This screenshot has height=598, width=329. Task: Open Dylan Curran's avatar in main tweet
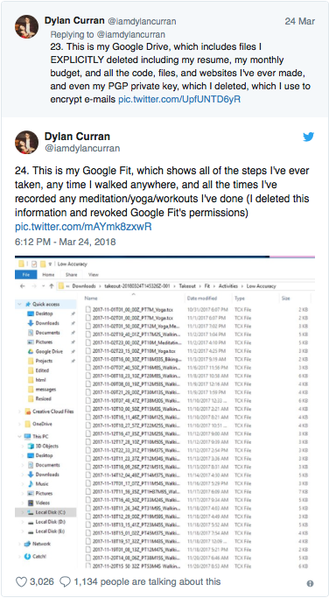click(x=26, y=142)
